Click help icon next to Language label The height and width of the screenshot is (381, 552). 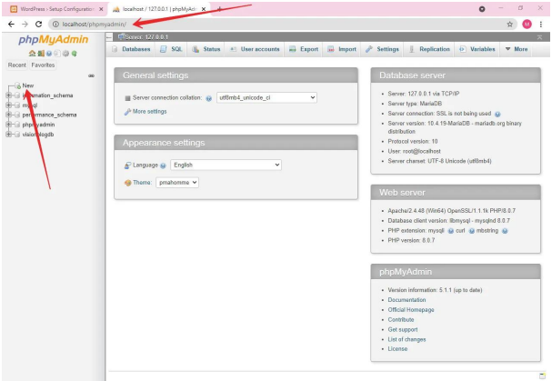tap(163, 165)
